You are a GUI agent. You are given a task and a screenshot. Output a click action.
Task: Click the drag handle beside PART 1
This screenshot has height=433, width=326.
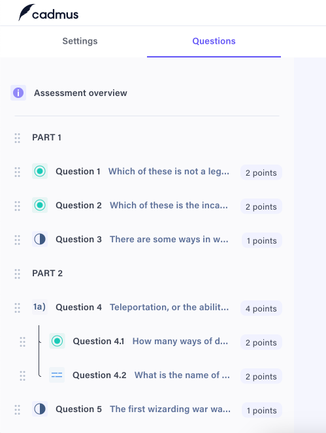pos(17,138)
